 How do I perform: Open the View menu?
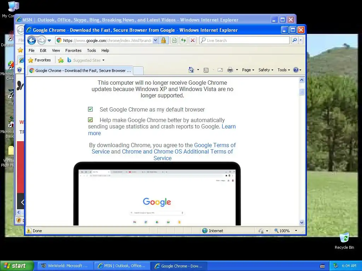(x=56, y=50)
